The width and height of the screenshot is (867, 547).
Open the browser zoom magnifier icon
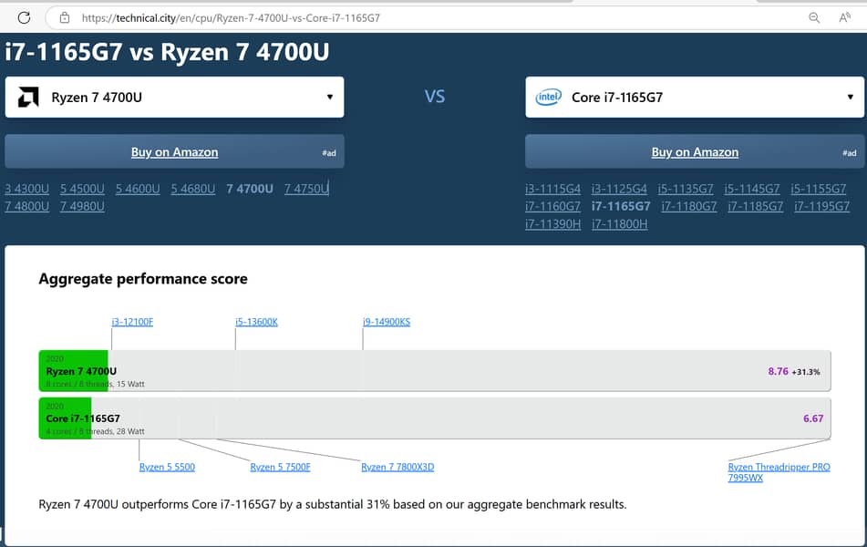(814, 17)
